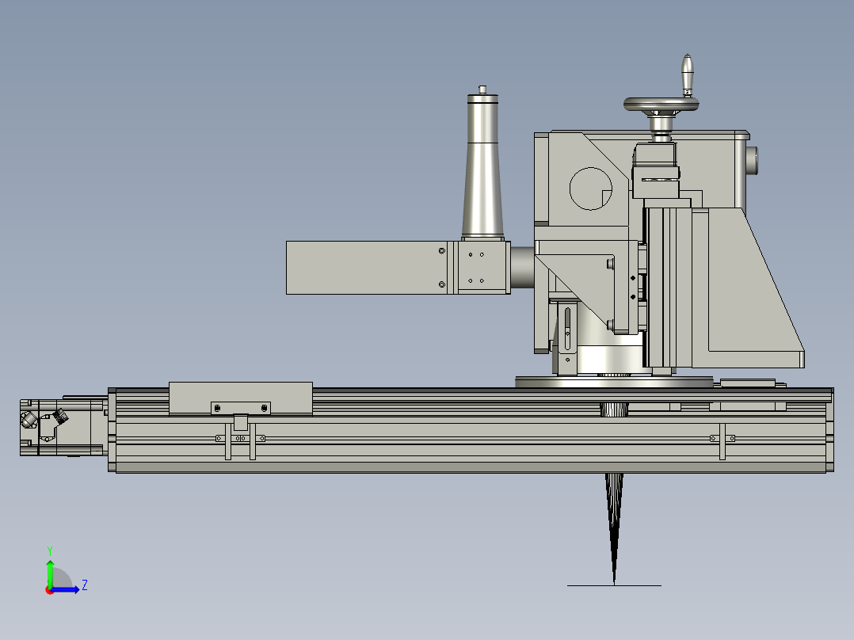Screen dimensions: 854x640
Task: Select the circle feature on the upper housing
Action: tap(590, 189)
